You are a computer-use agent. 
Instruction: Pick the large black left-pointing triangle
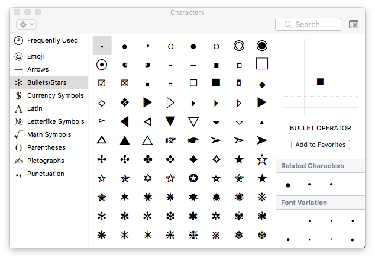125,121
